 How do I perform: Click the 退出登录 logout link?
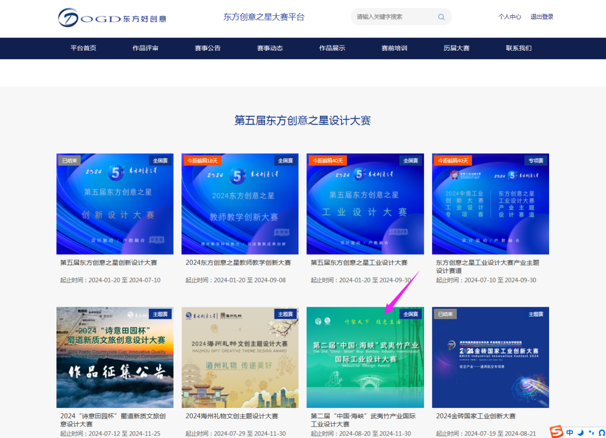(x=541, y=17)
